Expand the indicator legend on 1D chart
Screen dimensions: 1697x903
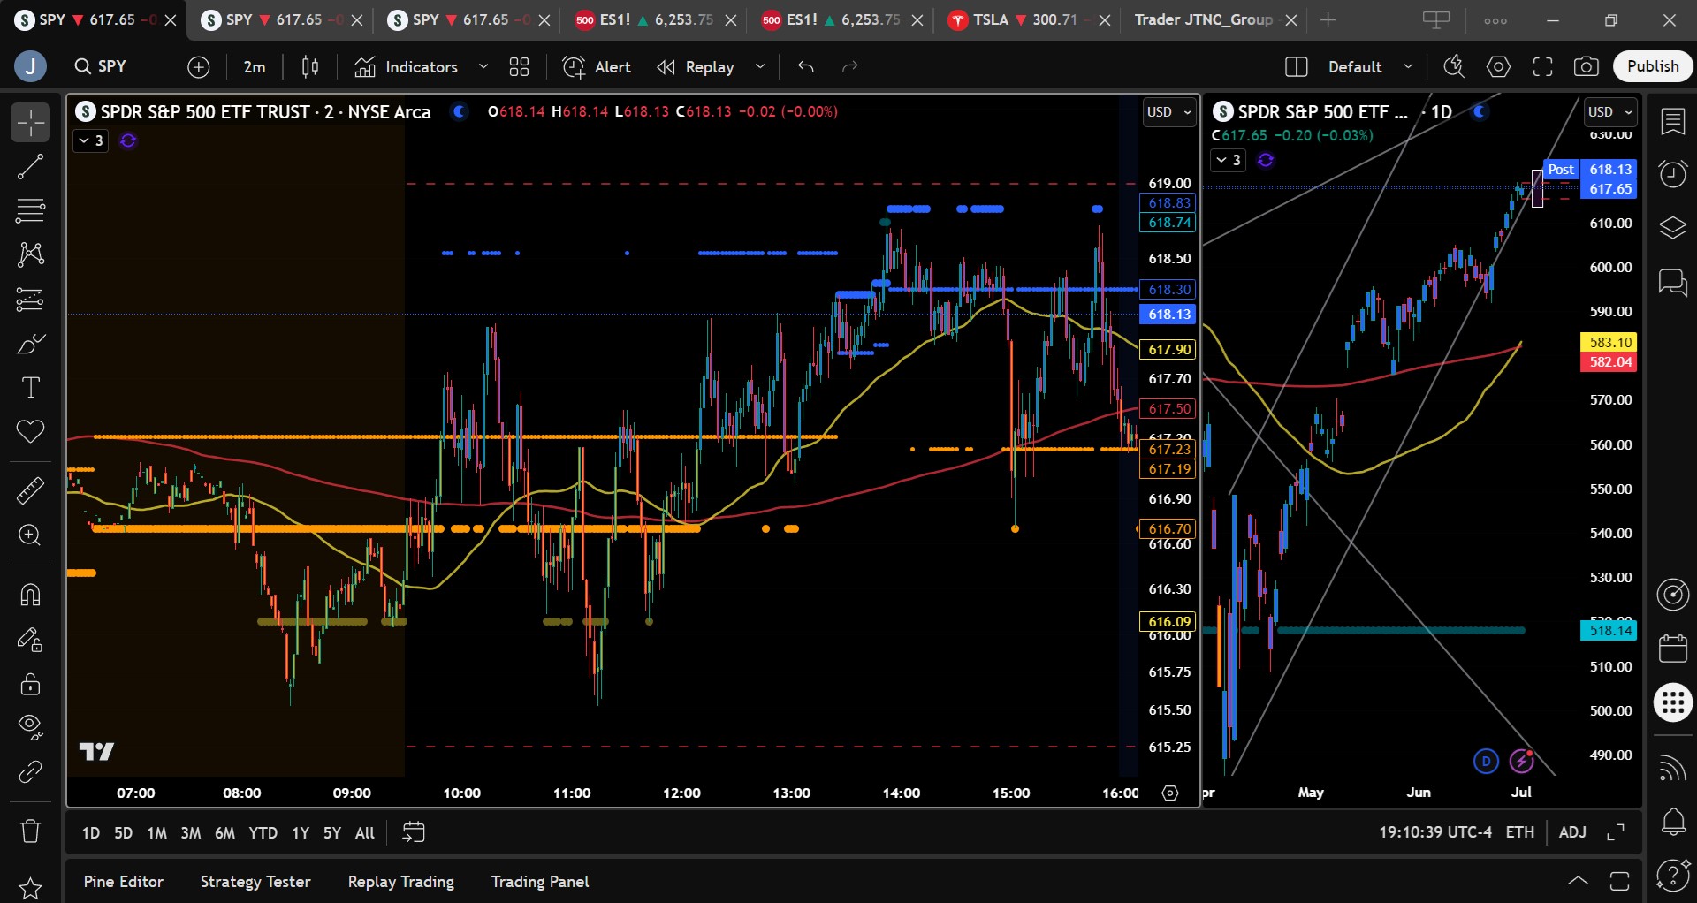coord(1229,160)
